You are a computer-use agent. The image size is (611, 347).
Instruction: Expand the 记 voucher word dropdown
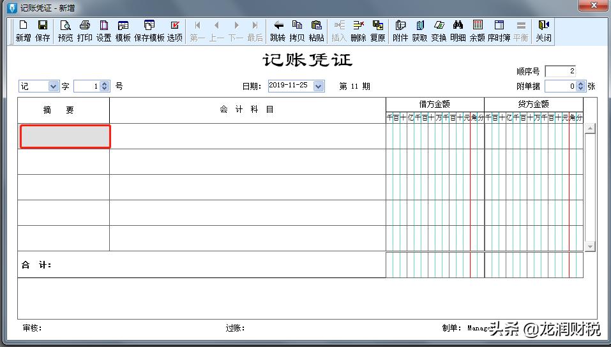(54, 86)
